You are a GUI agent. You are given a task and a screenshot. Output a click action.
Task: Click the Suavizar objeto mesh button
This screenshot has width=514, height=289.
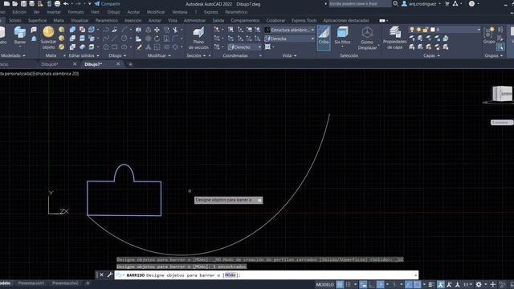pos(48,38)
